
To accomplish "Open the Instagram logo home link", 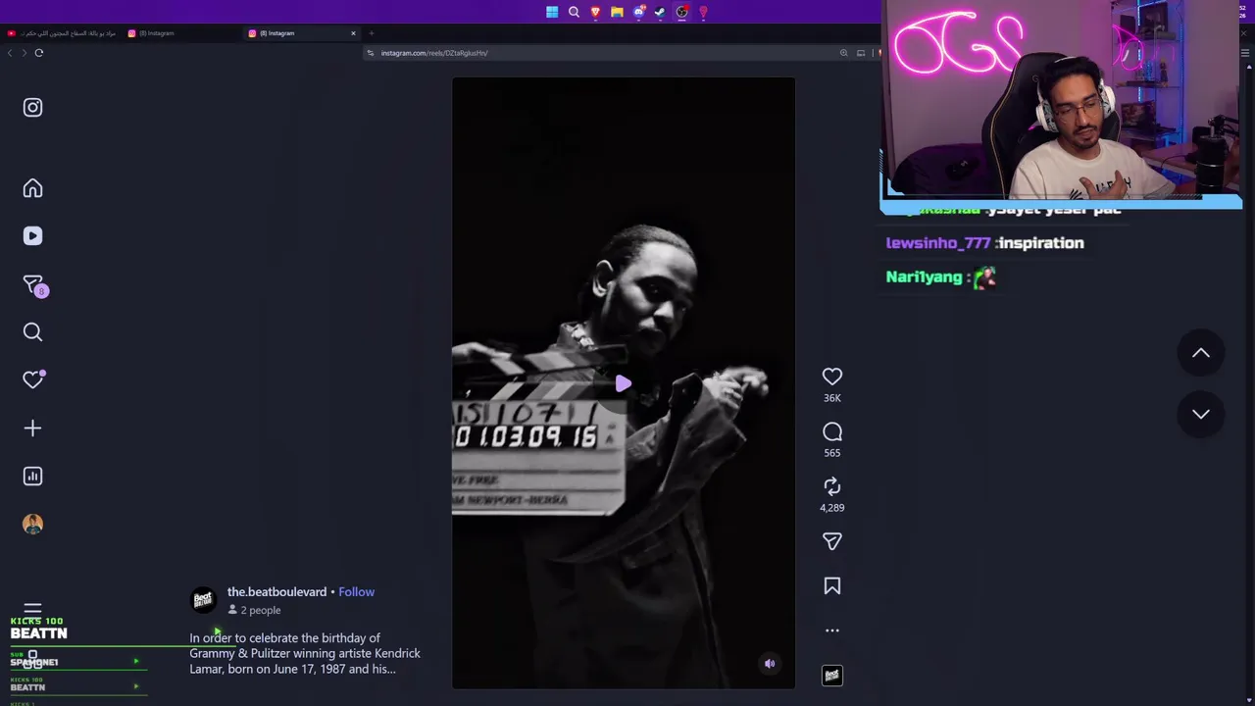I will [32, 108].
